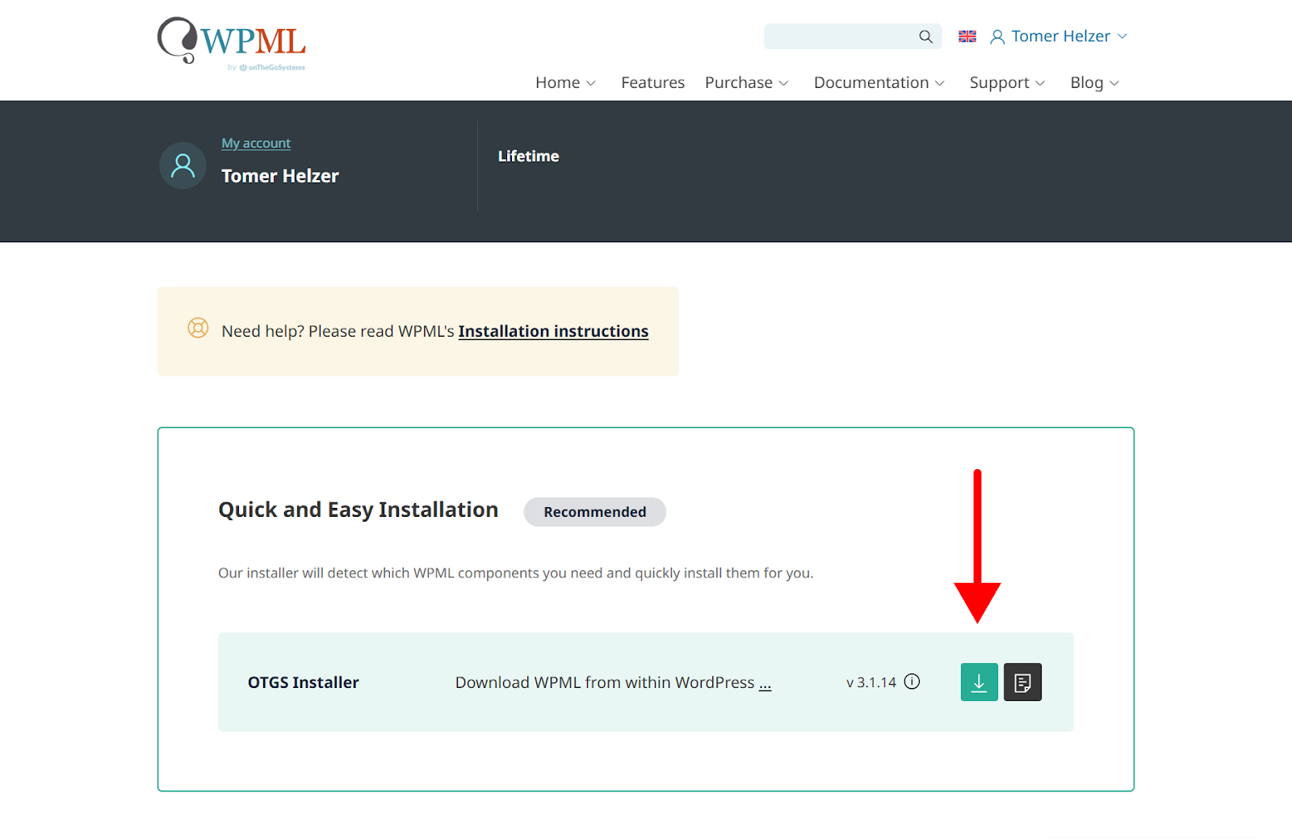Download the OTGS Installer via green button

[979, 682]
